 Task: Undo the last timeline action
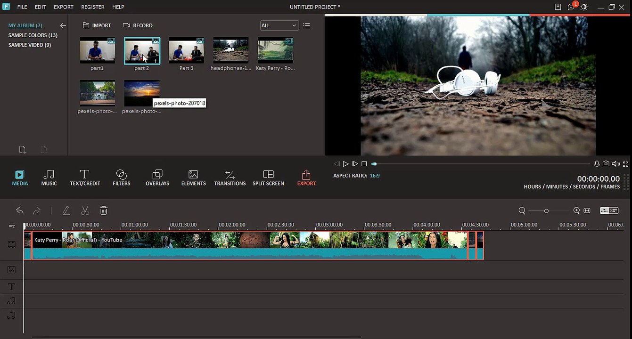click(20, 210)
